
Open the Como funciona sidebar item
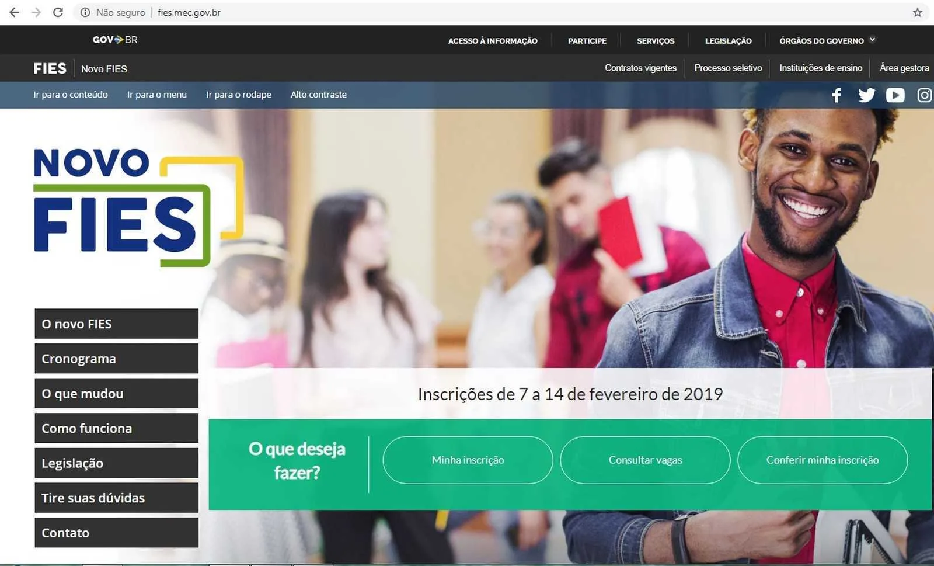[117, 428]
